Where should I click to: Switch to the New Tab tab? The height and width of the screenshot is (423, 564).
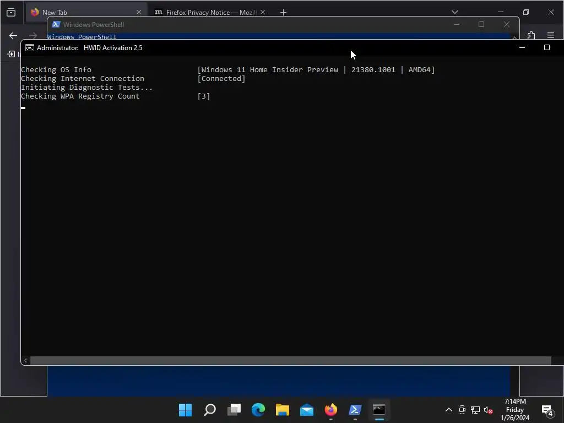(86, 12)
